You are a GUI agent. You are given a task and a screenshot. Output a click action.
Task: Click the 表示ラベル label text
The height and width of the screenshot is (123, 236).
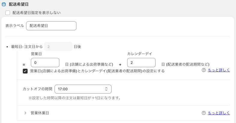click(15, 26)
